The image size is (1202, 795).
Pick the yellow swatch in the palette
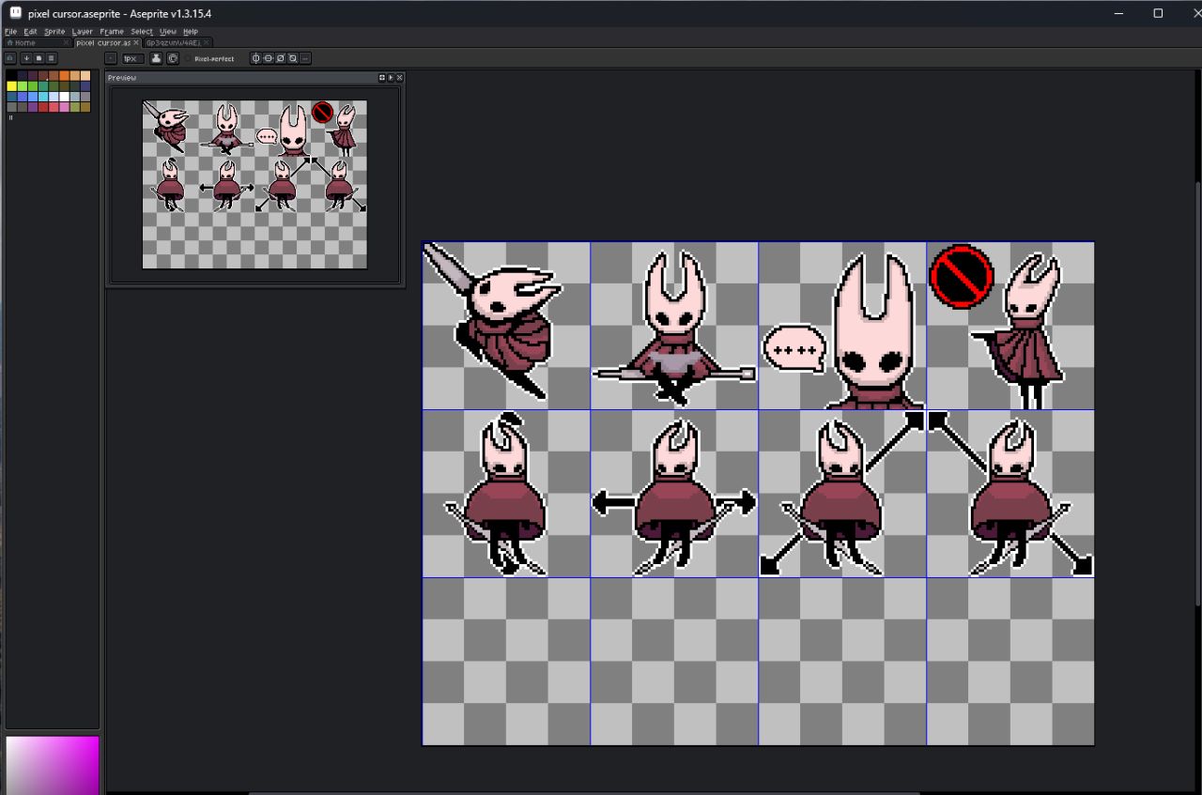point(11,86)
